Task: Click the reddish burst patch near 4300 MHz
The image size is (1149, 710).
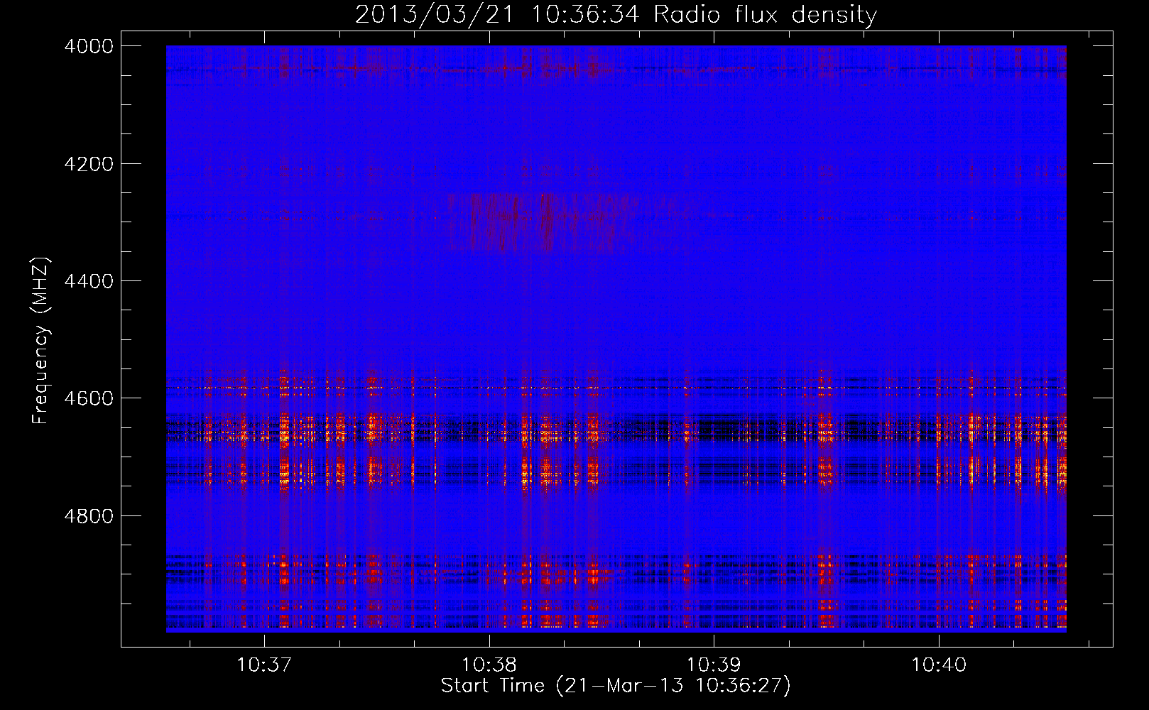Action: (x=561, y=222)
